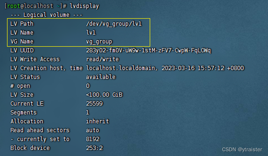Click the 2023-03-16 creation date
Image resolution: width=268 pixels, height=156 pixels.
click(178, 68)
